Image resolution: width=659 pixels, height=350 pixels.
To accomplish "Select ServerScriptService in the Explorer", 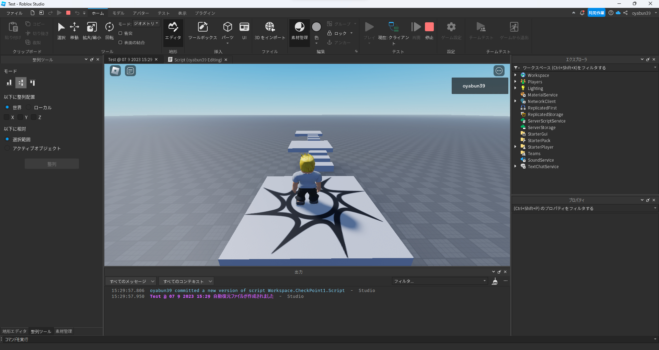I will 546,121.
